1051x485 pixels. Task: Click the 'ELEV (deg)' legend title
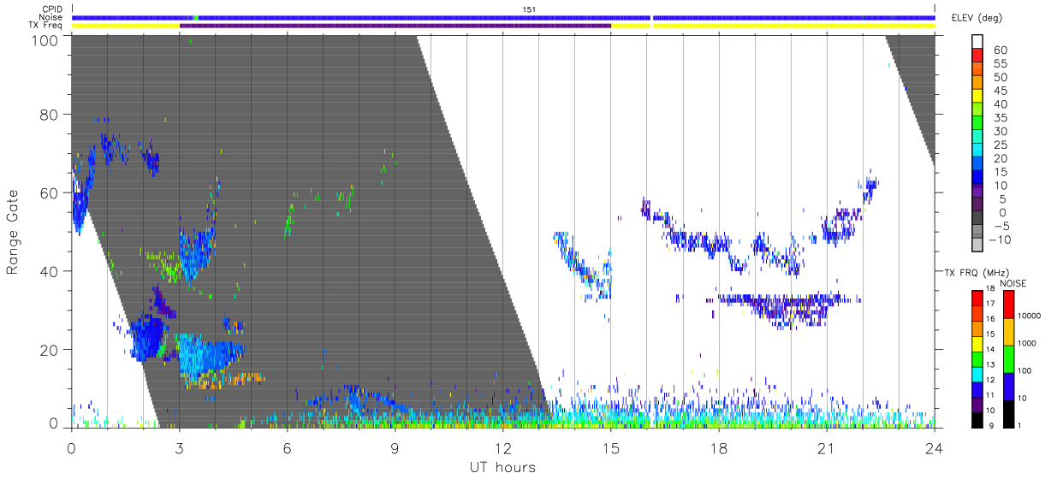[977, 18]
